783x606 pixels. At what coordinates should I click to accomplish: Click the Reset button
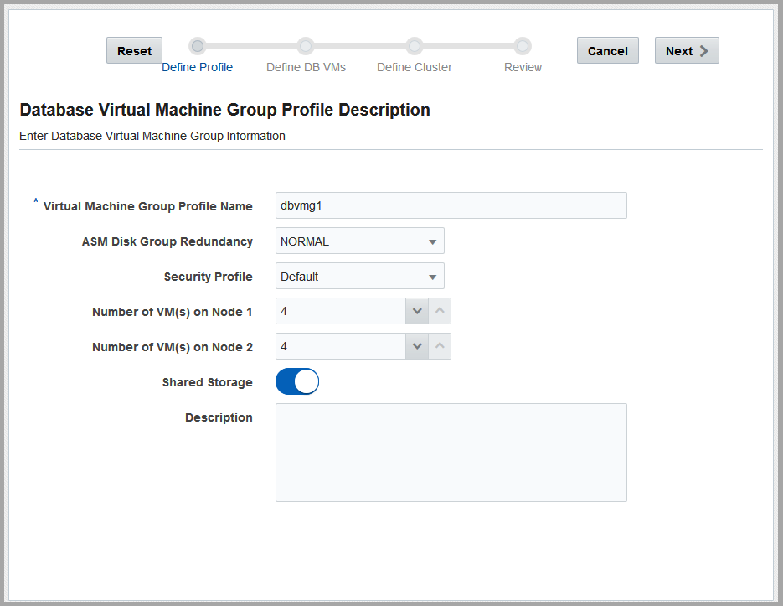pos(134,50)
